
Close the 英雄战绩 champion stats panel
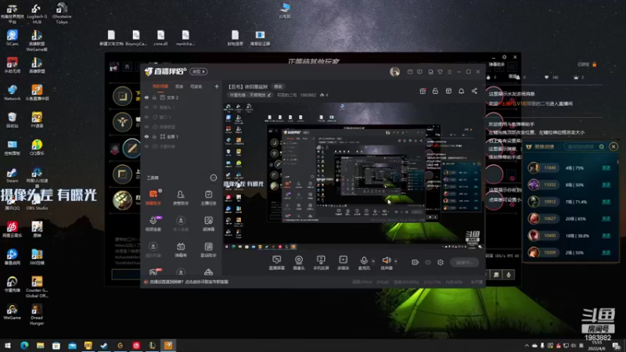point(613,147)
